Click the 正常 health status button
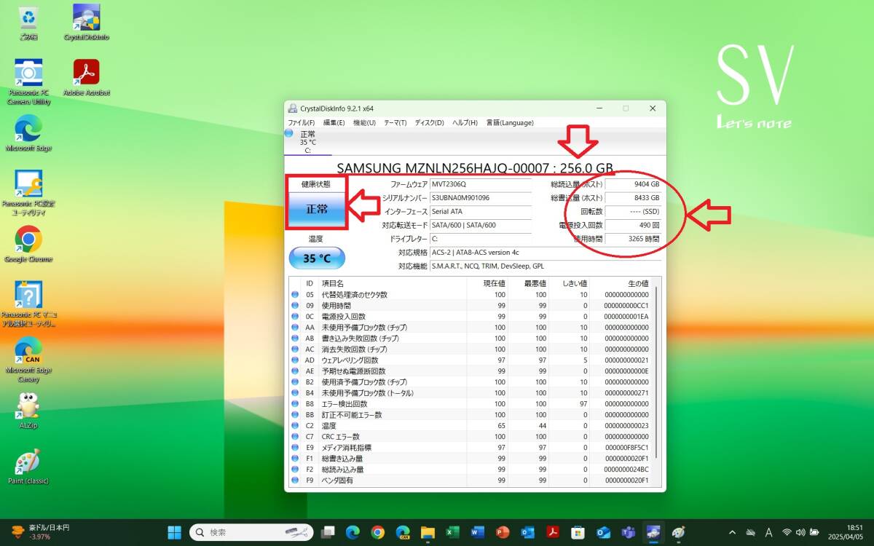874x546 pixels. pyautogui.click(x=317, y=209)
